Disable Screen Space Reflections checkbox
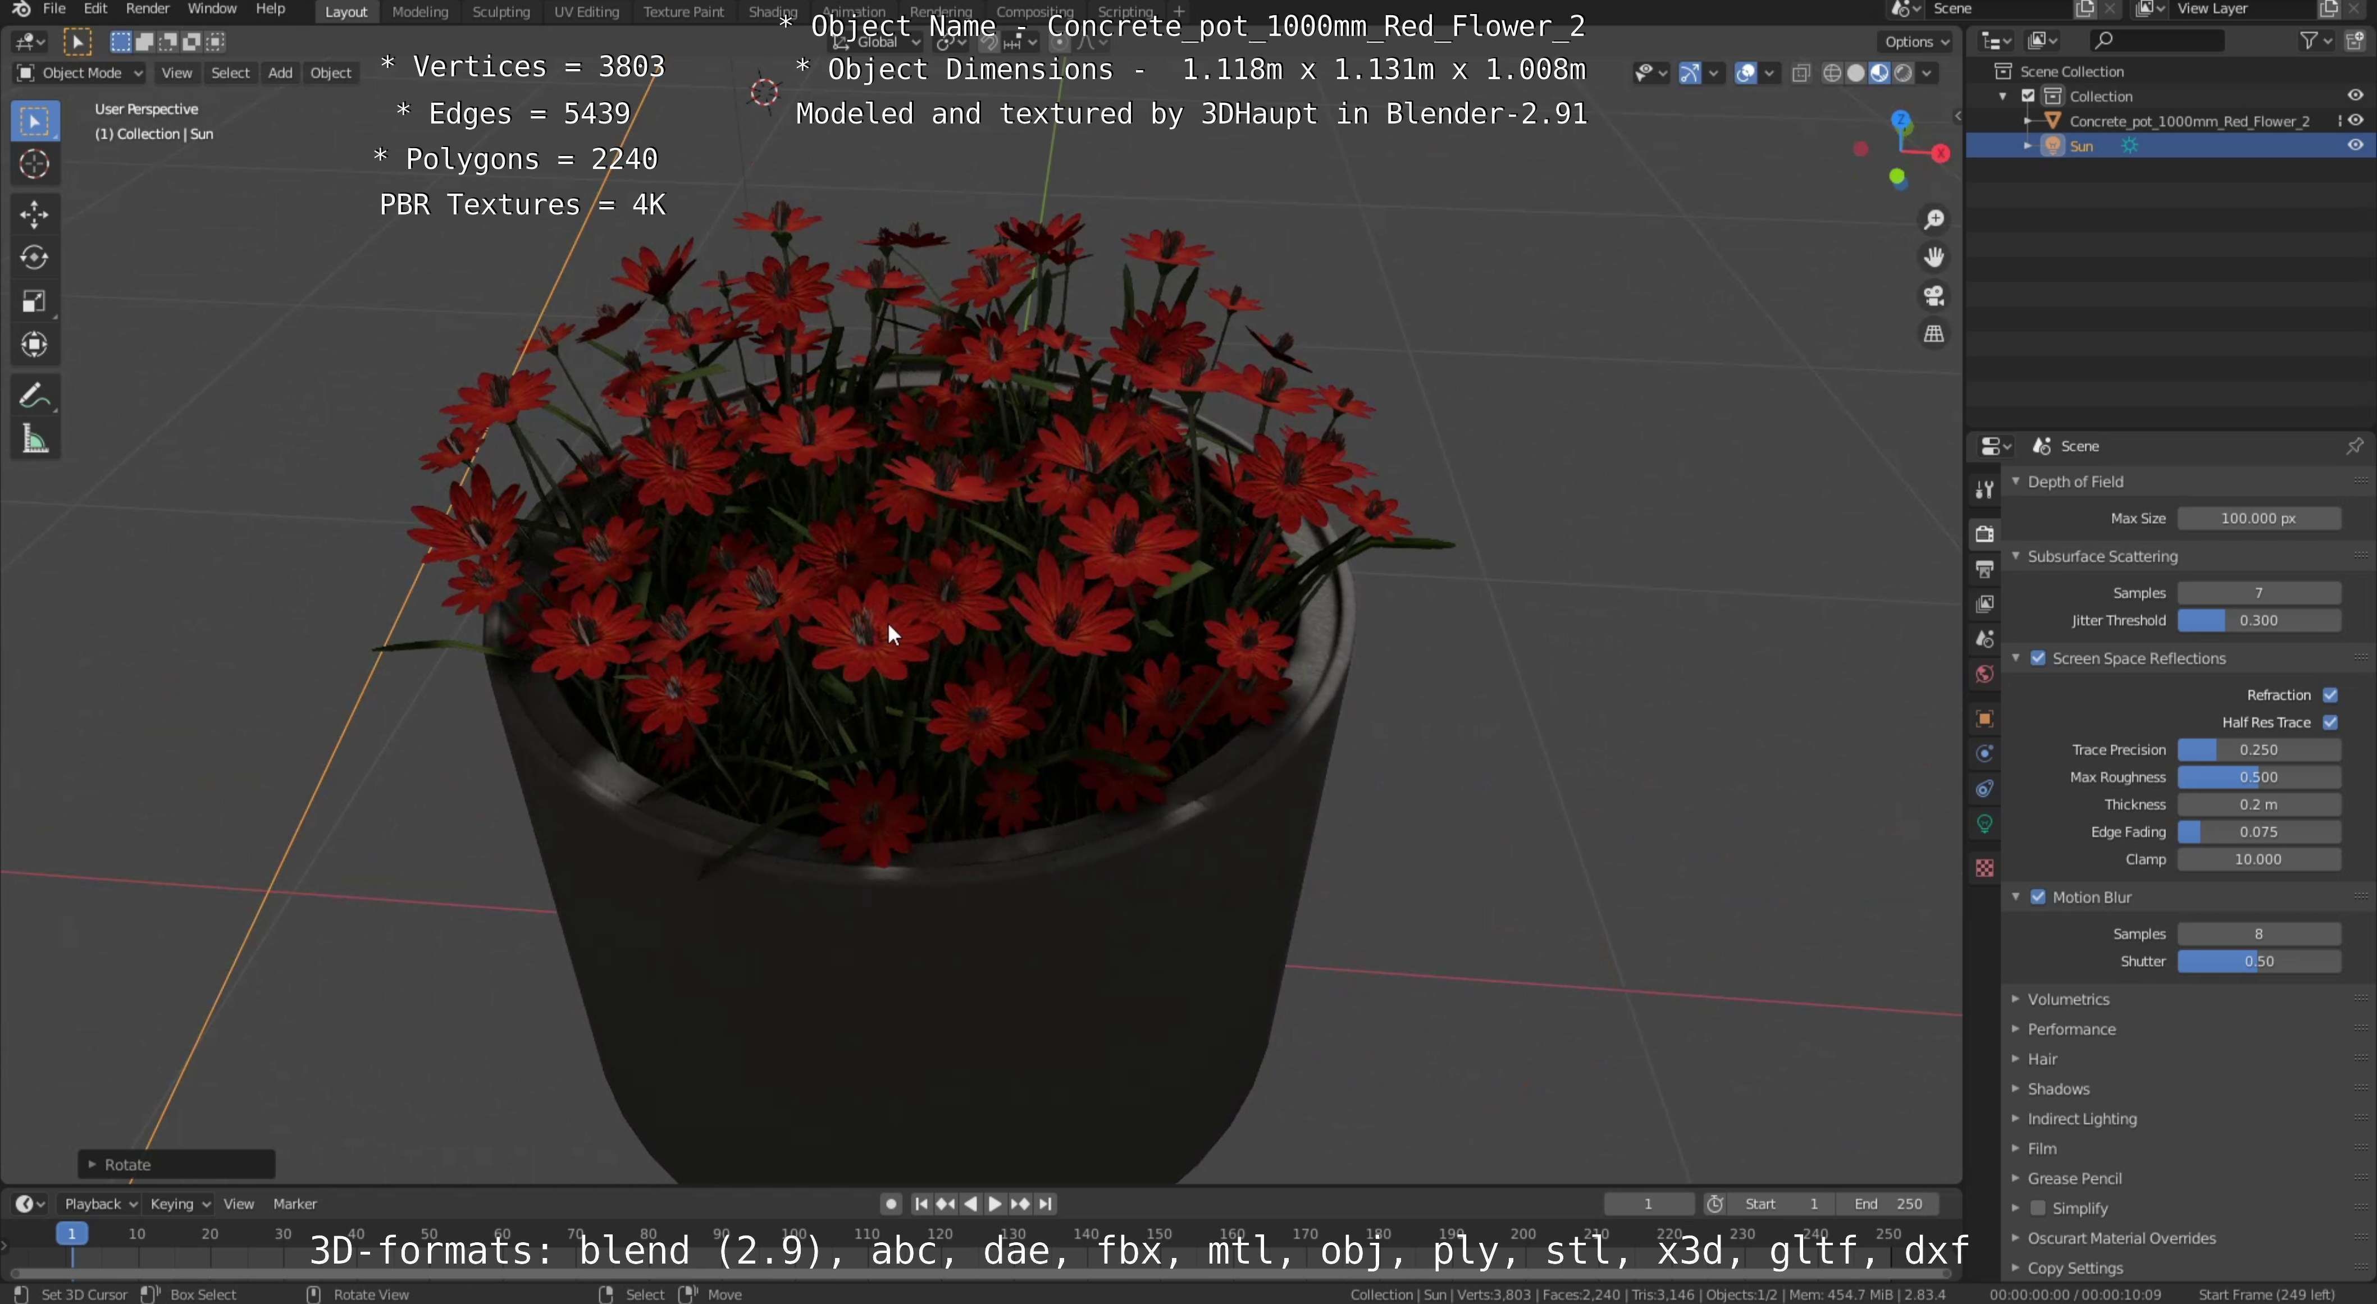This screenshot has width=2377, height=1304. point(2038,658)
